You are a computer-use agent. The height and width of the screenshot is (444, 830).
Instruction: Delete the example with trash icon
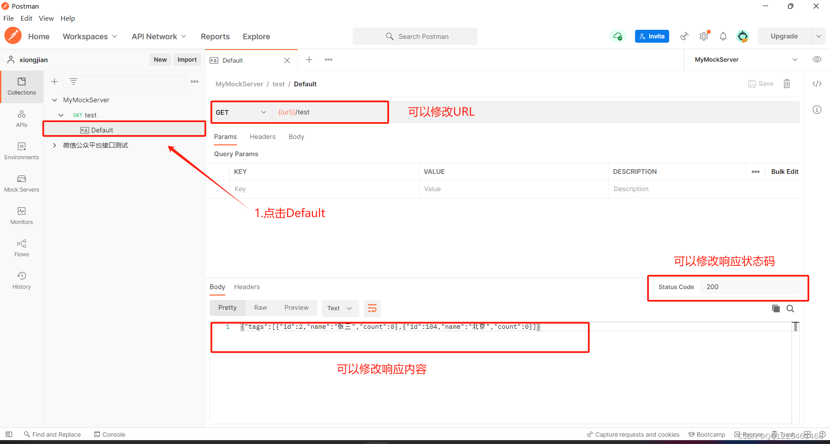787,84
